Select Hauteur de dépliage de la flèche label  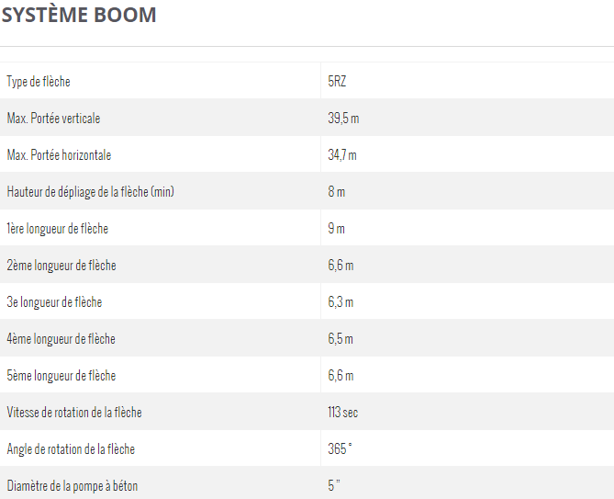pos(90,192)
